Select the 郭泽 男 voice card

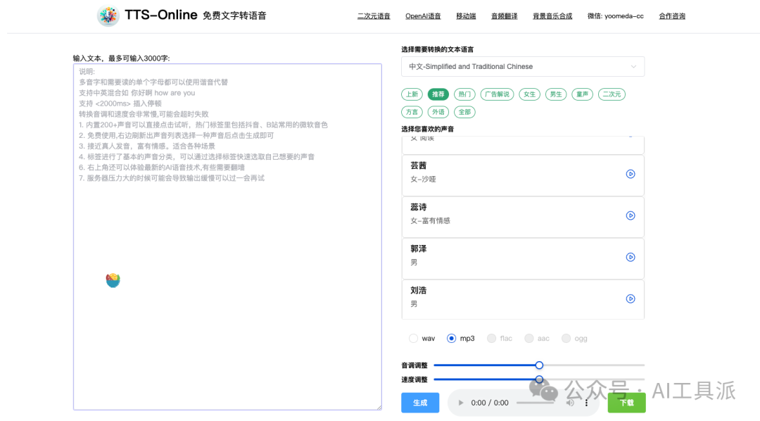[522, 258]
